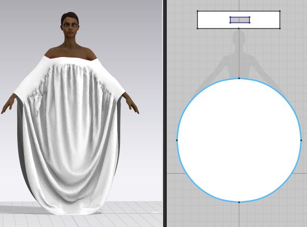Click the left point of the circle pattern
The image size is (307, 227).
coord(177,140)
